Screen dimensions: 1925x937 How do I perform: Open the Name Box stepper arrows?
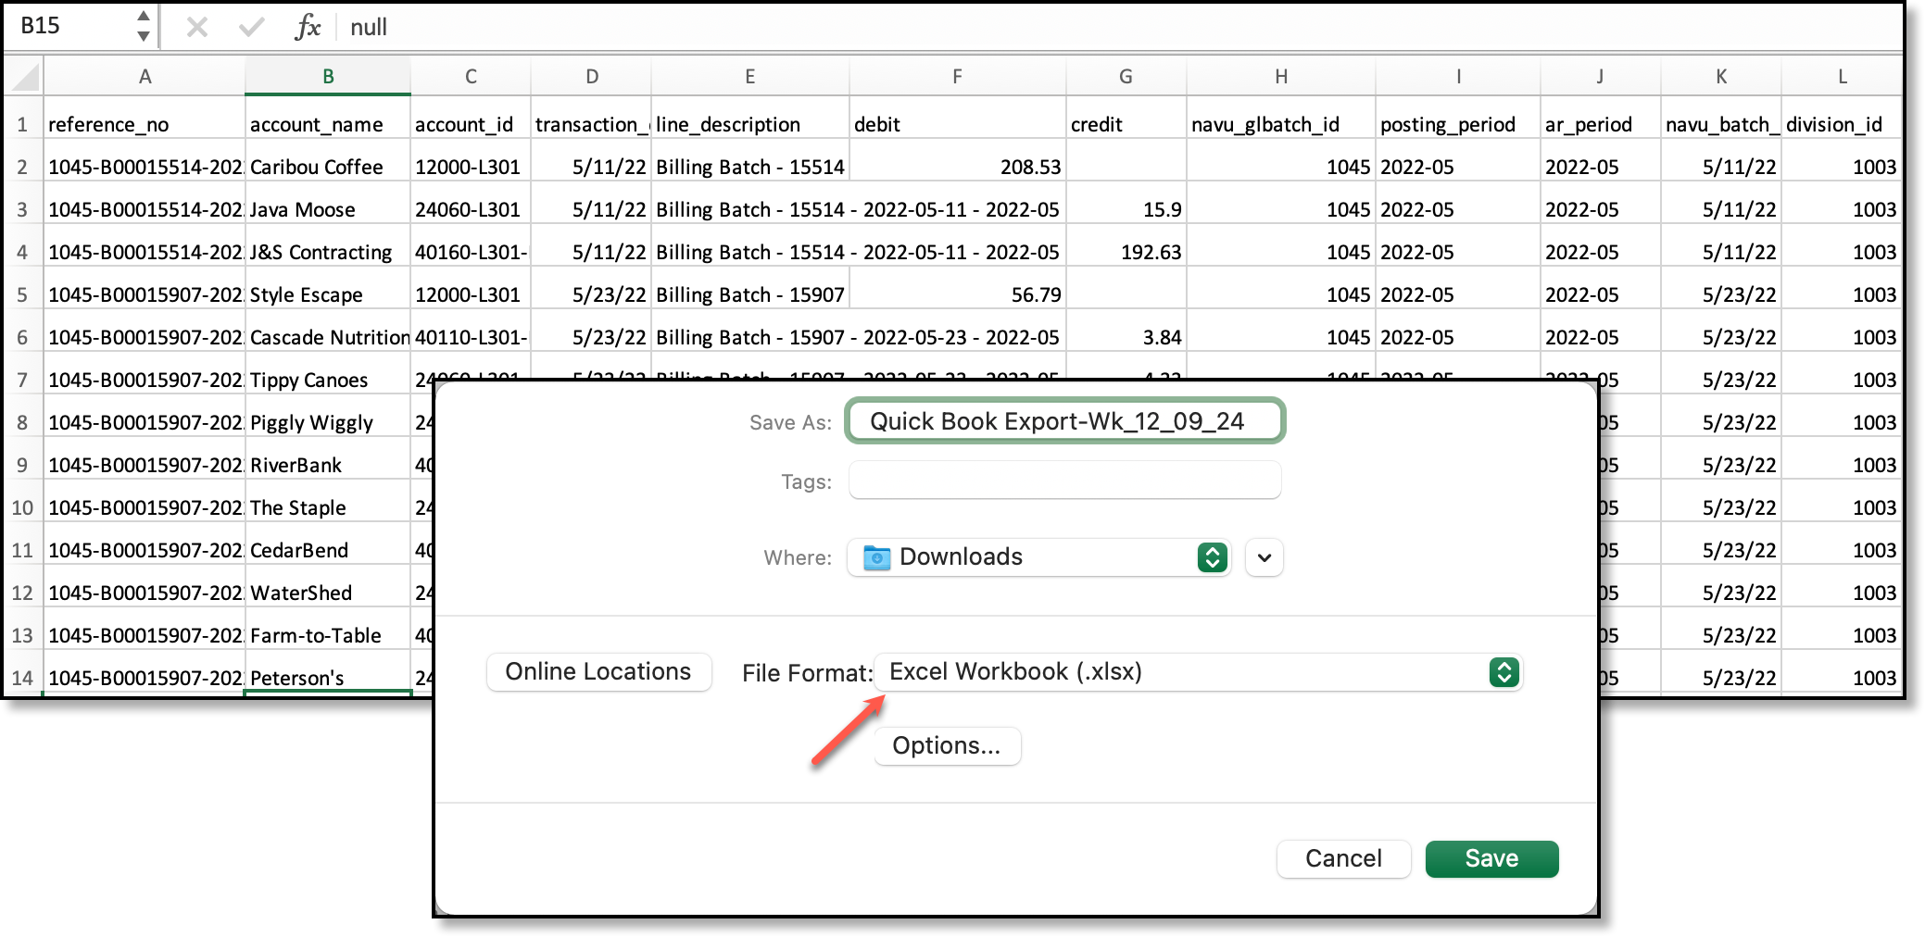tap(143, 26)
